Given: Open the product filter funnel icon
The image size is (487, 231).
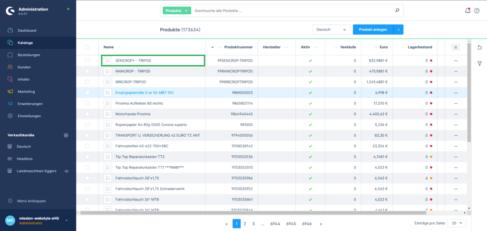Looking at the screenshot, I should (x=479, y=63).
